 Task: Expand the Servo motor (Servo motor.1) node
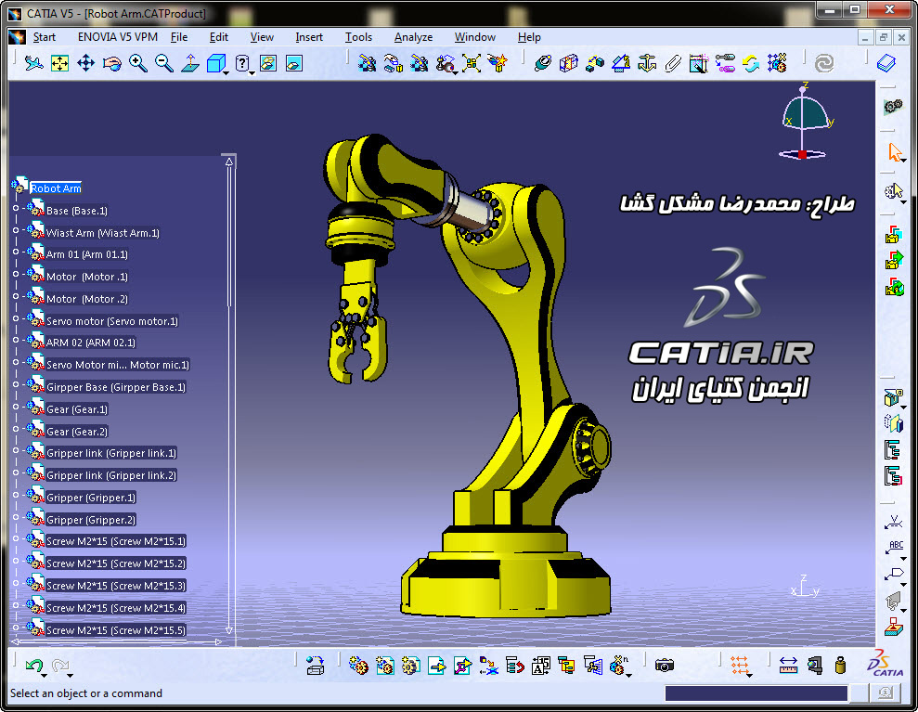[x=16, y=318]
